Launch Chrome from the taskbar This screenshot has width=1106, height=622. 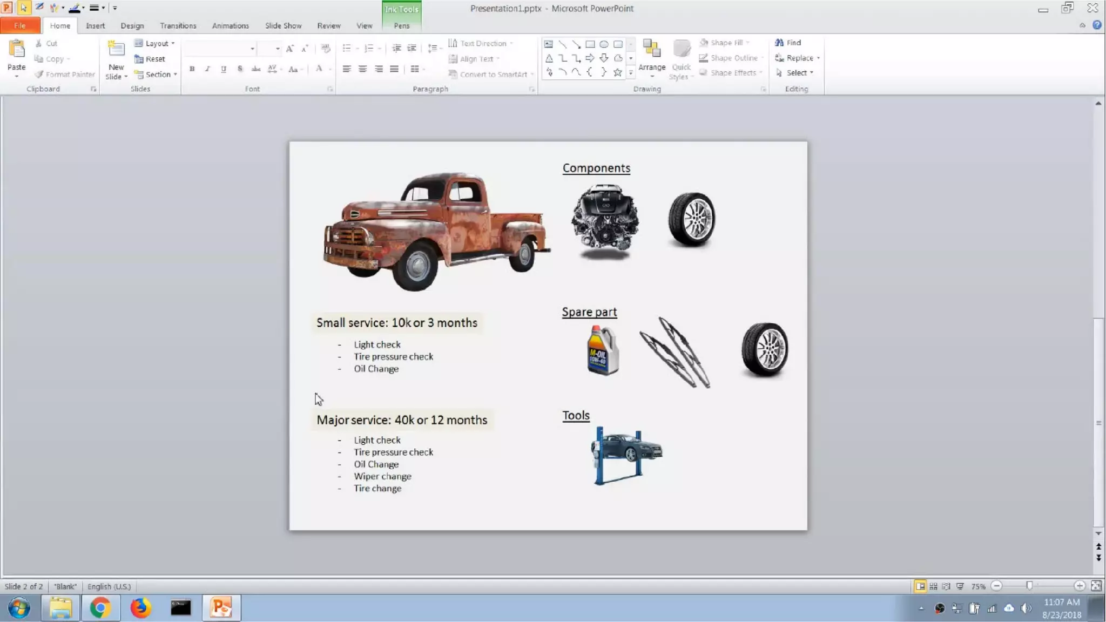(100, 608)
